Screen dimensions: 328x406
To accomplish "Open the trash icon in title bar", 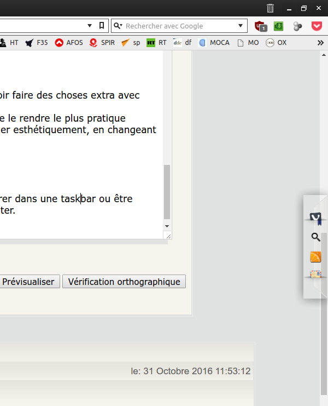I will point(270,8).
